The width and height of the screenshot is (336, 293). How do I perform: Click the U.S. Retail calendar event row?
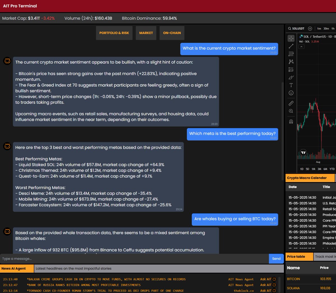pyautogui.click(x=312, y=203)
